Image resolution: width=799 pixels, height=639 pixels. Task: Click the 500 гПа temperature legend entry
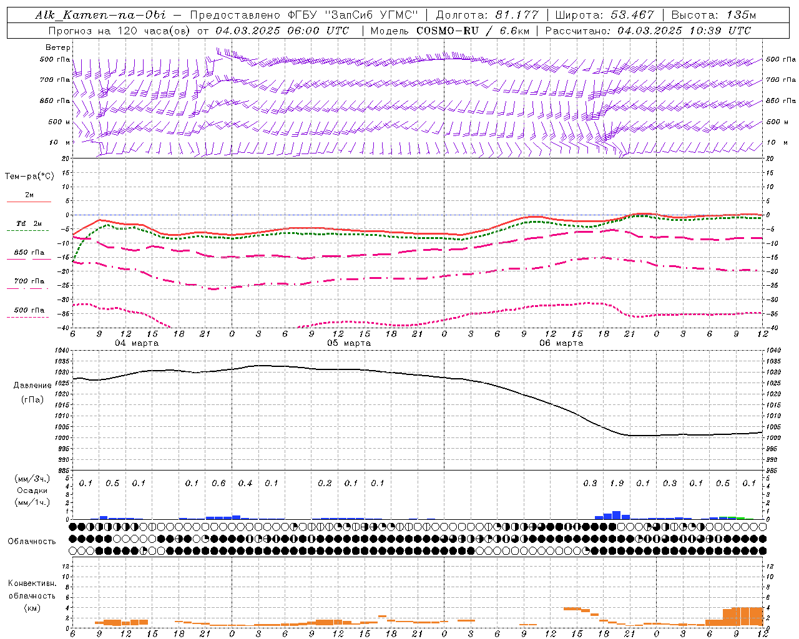click(29, 313)
